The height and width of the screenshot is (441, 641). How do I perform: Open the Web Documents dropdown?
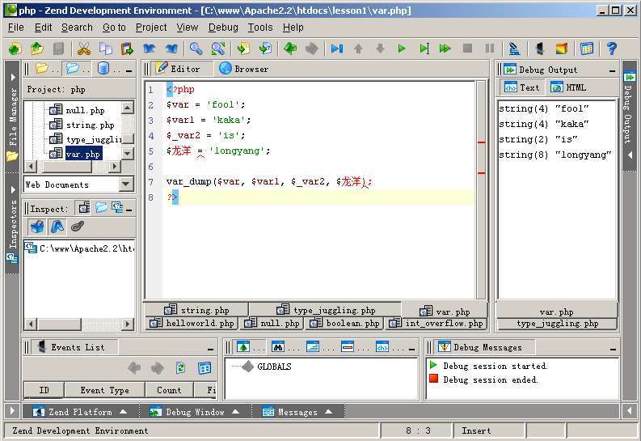coord(126,184)
